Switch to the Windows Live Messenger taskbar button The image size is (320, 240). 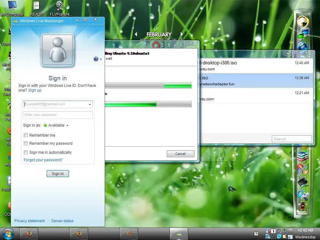pyautogui.click(x=179, y=233)
